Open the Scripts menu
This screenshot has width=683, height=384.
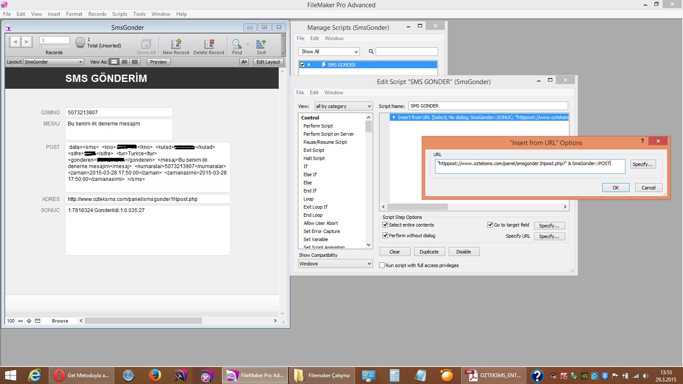[120, 14]
